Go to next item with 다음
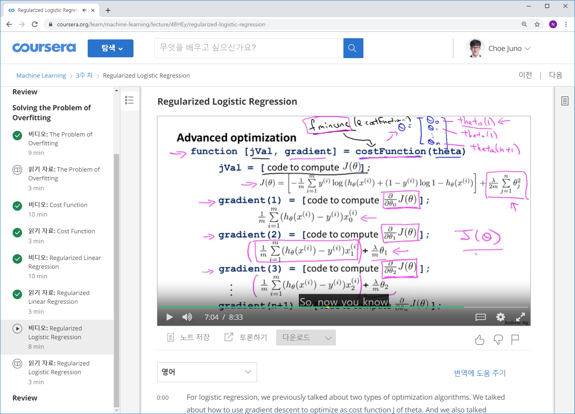 pyautogui.click(x=555, y=75)
